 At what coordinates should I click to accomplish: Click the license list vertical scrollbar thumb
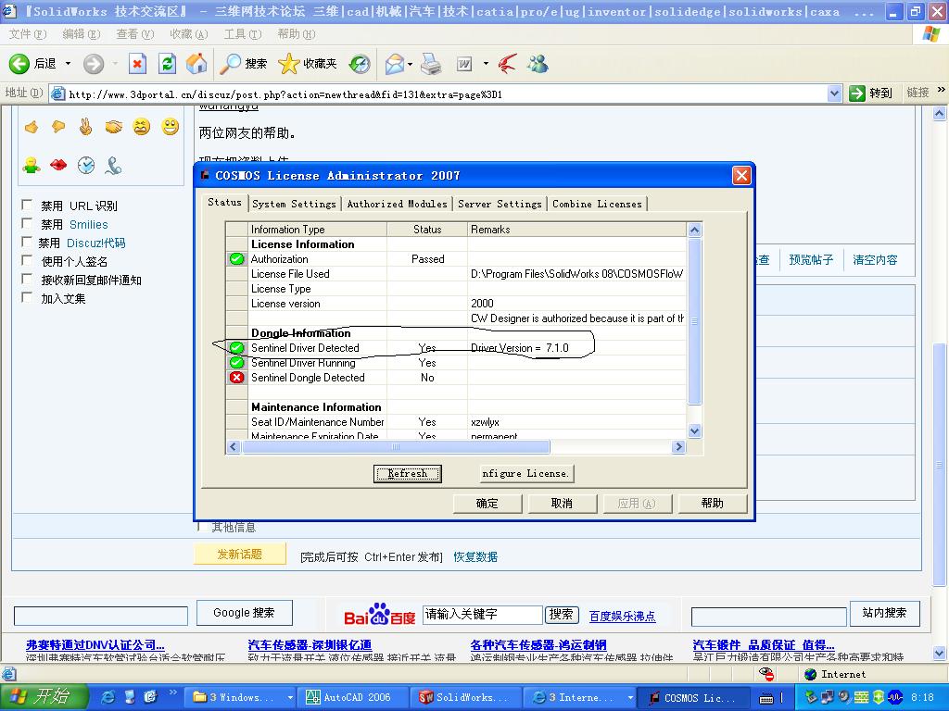pos(694,321)
